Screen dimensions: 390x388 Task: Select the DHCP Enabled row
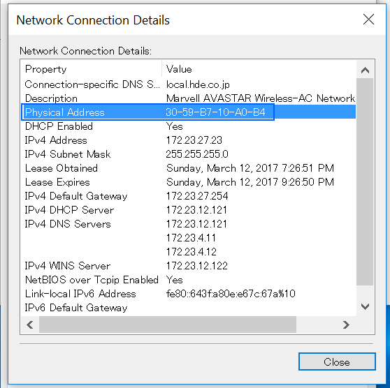[x=189, y=126]
